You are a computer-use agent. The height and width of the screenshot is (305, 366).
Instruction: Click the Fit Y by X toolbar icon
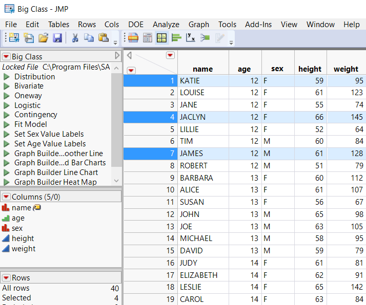click(190, 37)
